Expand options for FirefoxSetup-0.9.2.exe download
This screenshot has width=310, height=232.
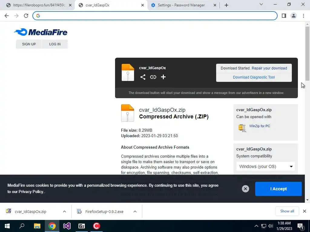coord(135,211)
